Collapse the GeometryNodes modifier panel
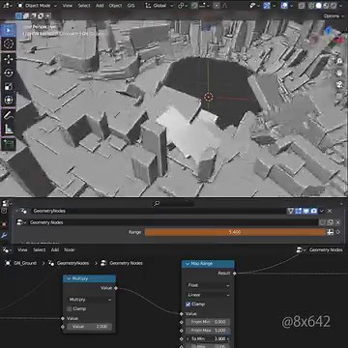 click(x=17, y=211)
